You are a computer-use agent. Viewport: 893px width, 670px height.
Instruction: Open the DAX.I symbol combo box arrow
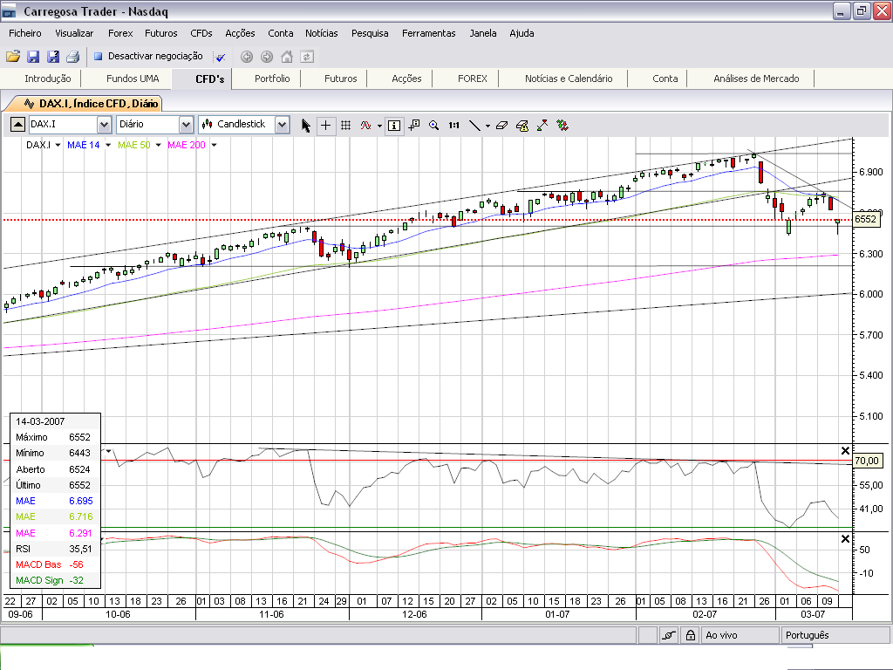point(104,124)
